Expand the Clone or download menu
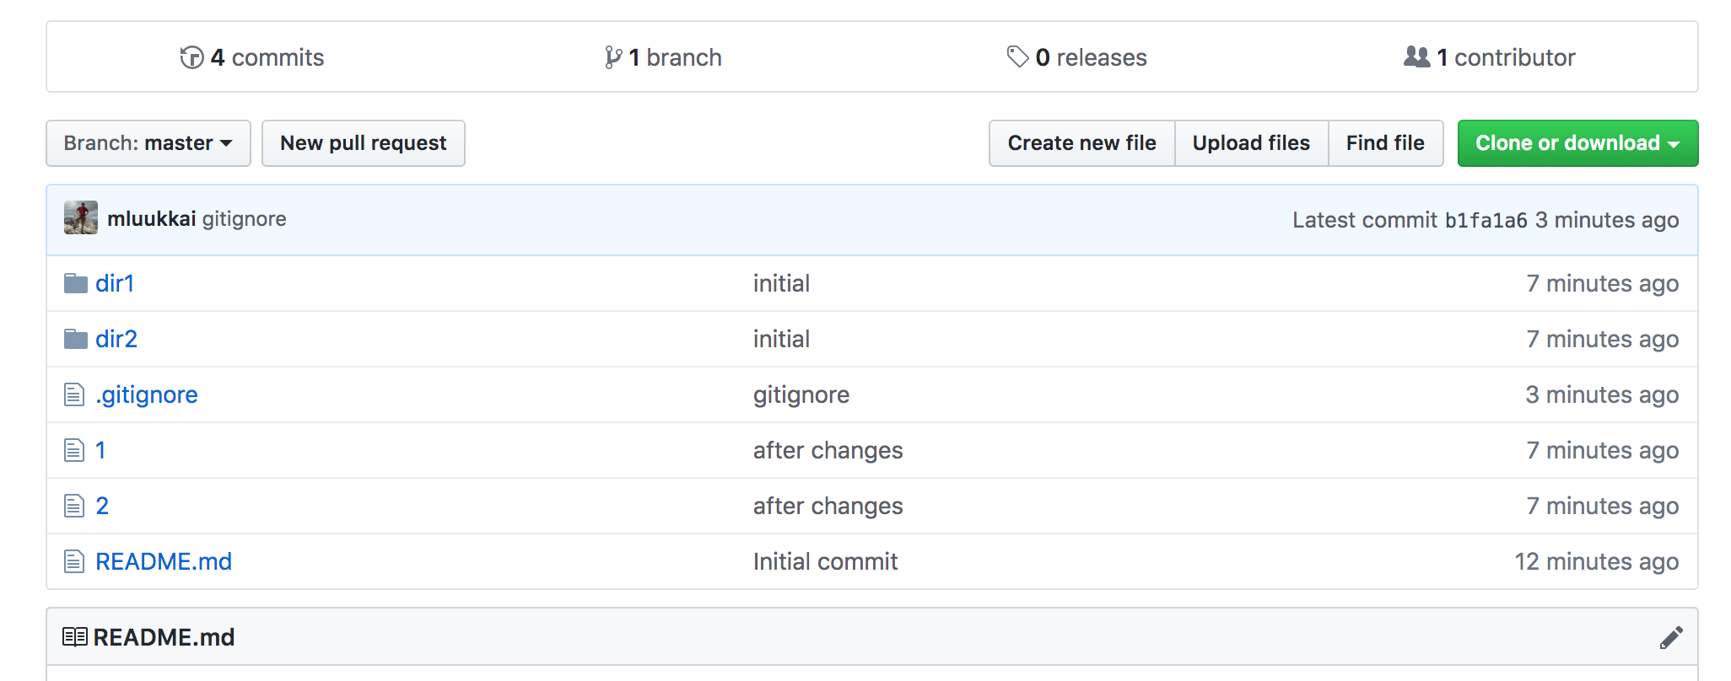The image size is (1731, 681). (x=1577, y=143)
